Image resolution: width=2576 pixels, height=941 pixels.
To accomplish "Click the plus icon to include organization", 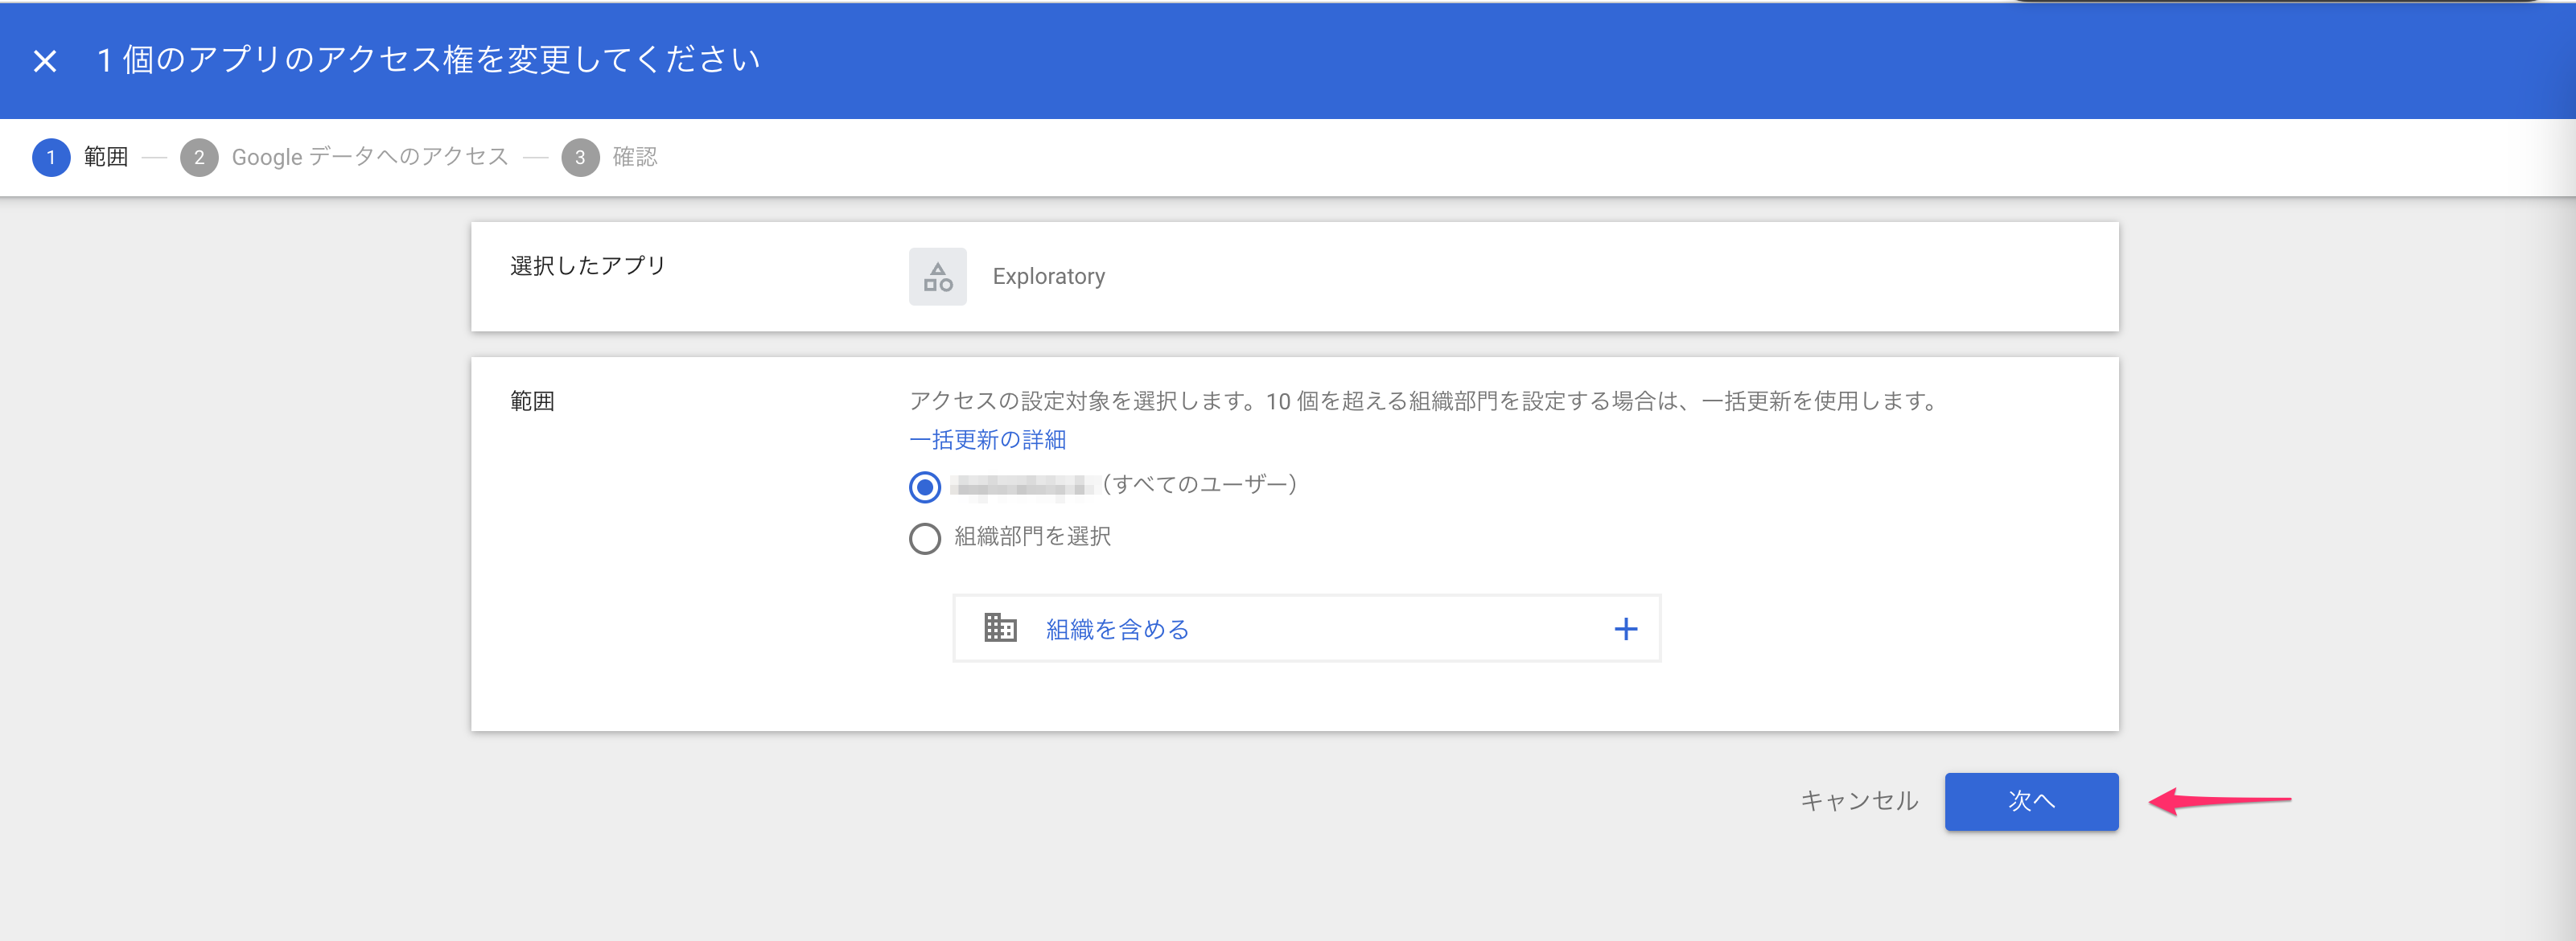I will tap(1625, 629).
